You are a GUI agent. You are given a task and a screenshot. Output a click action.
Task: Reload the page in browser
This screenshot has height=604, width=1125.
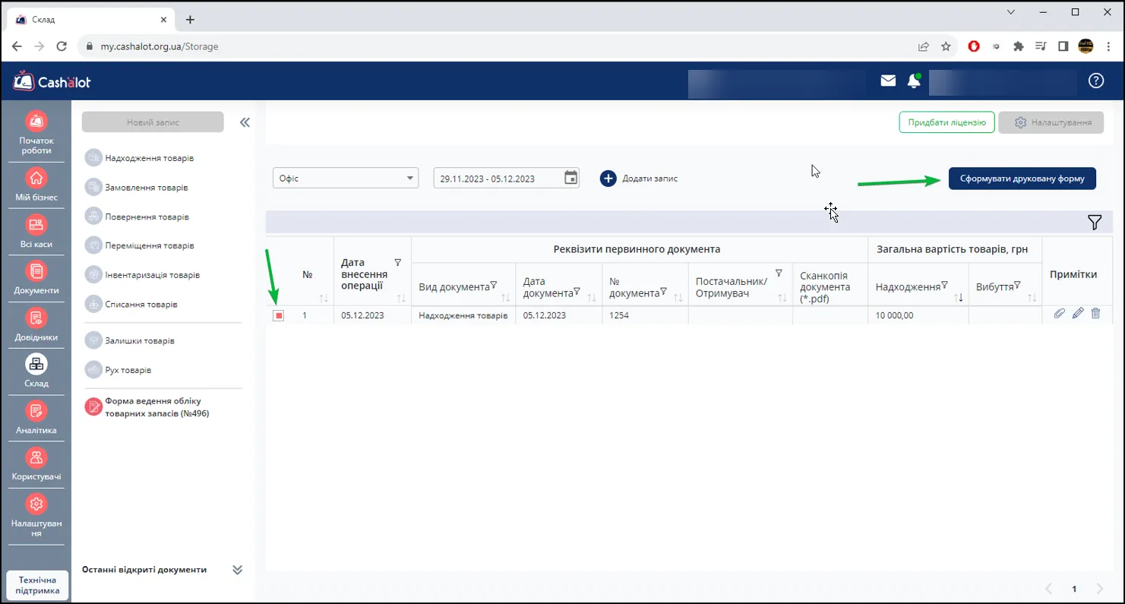(x=62, y=46)
